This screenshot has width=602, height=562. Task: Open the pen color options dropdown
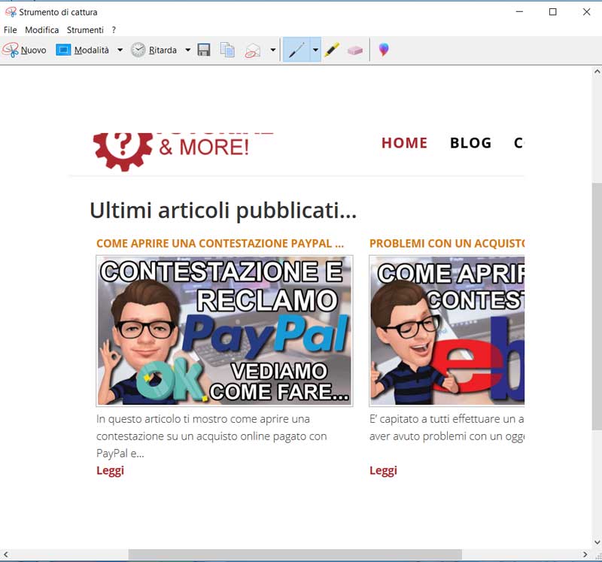point(315,50)
